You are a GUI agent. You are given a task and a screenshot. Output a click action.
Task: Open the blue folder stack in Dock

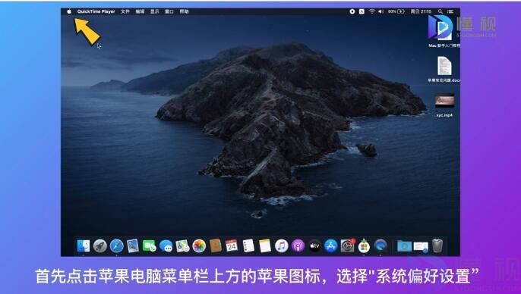pos(404,246)
